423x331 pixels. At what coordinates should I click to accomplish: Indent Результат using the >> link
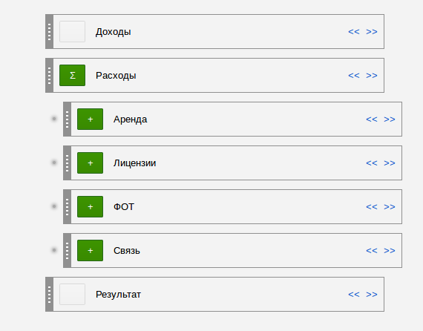pyautogui.click(x=372, y=295)
